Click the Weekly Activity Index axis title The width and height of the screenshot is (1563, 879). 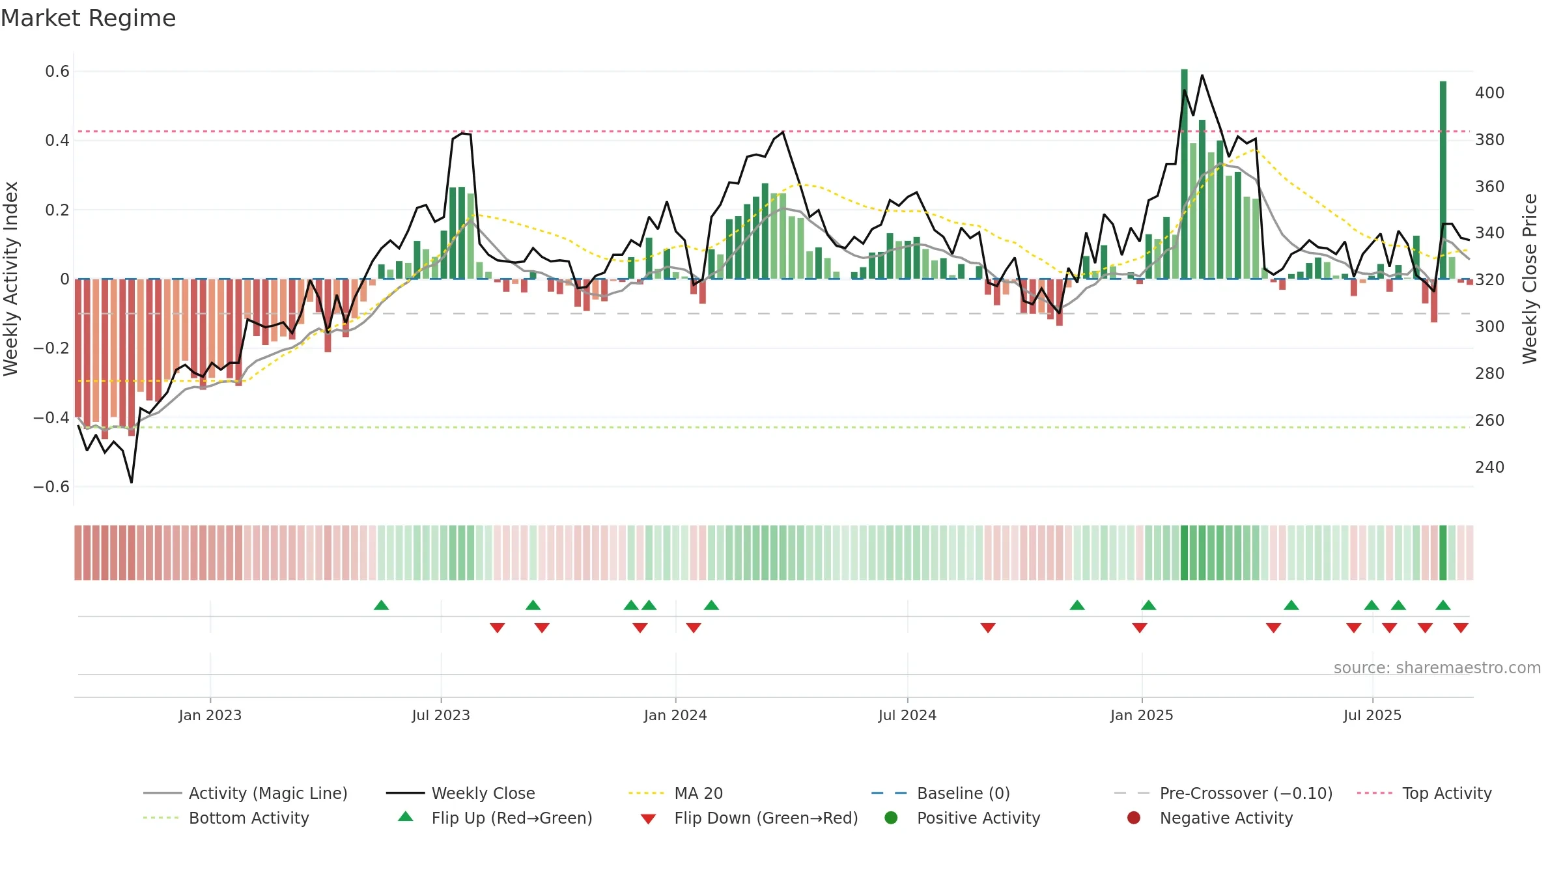pos(11,279)
